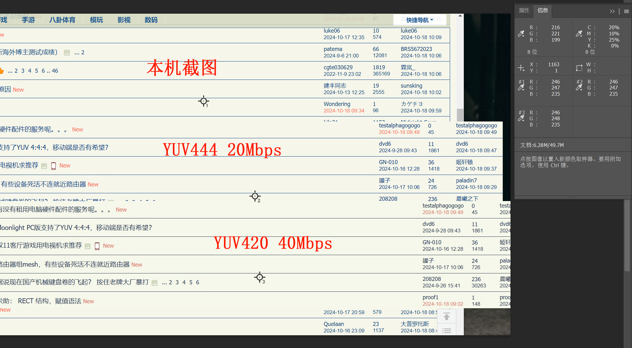This screenshot has width=632, height=348.
Task: Collapse the Info panel with the double-arrow icon
Action: [x=612, y=11]
